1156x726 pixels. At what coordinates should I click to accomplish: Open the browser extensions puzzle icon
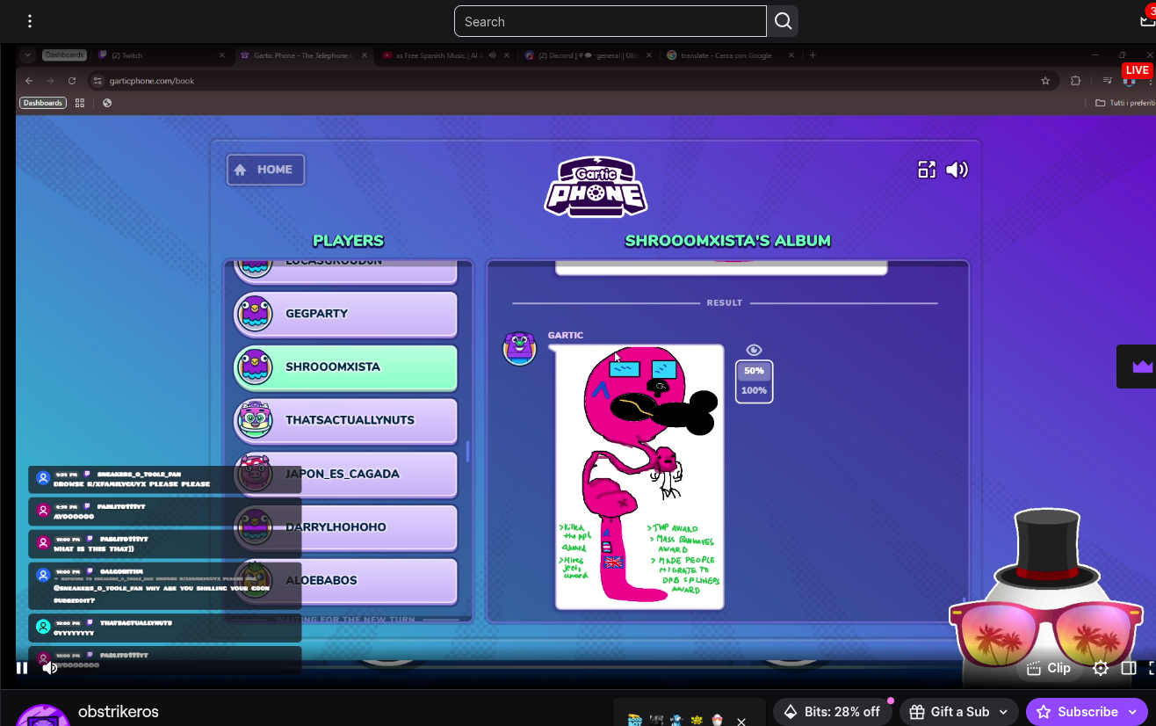(1076, 81)
